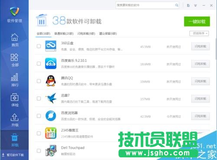The height and width of the screenshot is (160, 217).
Task: Click the 38款软件可卸载 heading text
Action: tap(77, 21)
